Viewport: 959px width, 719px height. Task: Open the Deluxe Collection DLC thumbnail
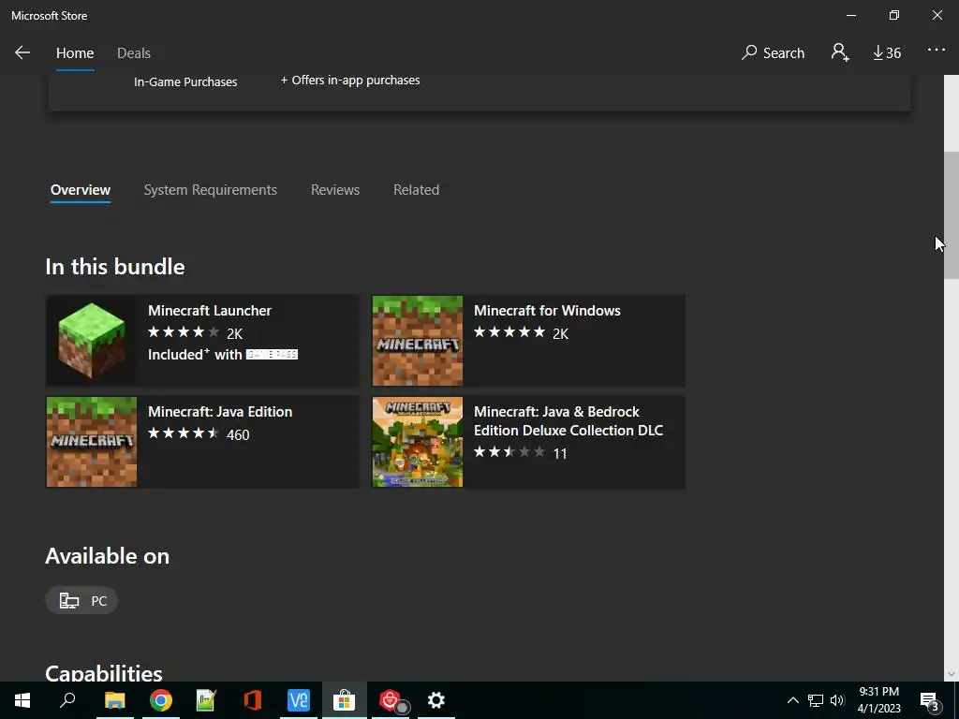click(x=418, y=442)
